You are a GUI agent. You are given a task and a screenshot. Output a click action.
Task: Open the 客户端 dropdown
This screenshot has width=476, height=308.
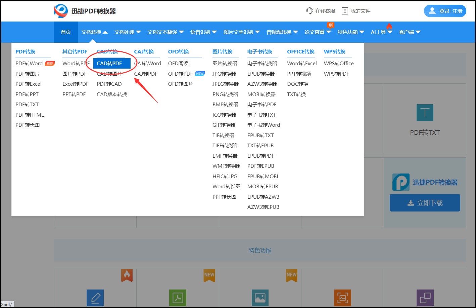tap(410, 32)
